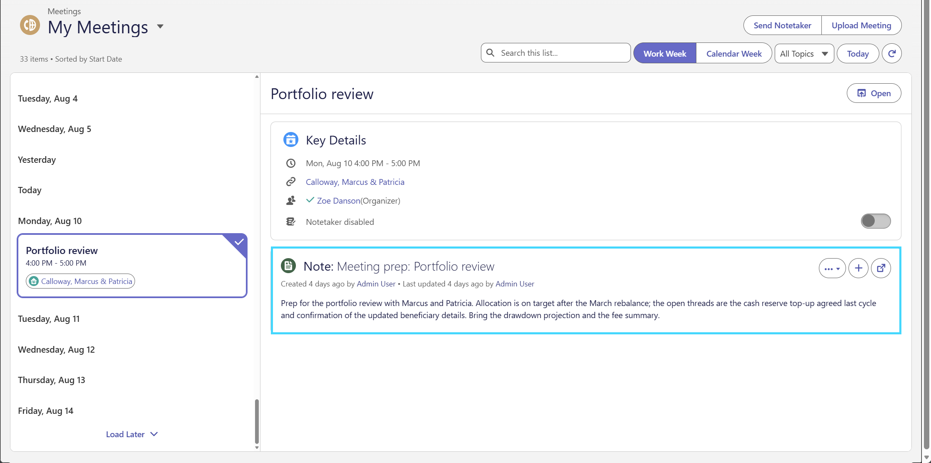The image size is (931, 463).
Task: Click the attendees people icon
Action: click(291, 201)
